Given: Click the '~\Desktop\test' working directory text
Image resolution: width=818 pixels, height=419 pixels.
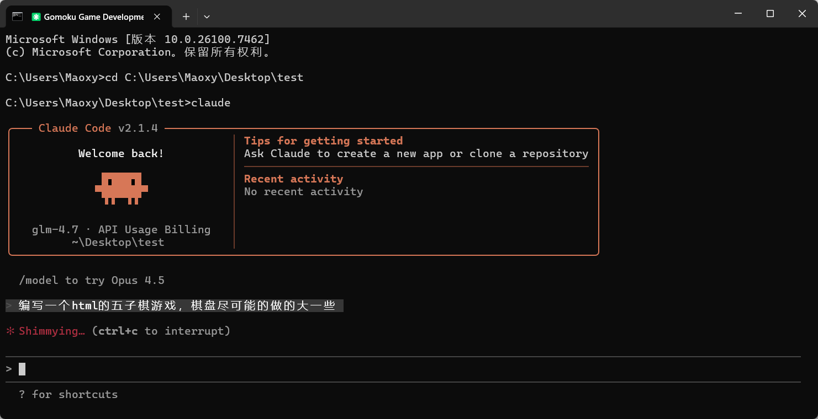Looking at the screenshot, I should (x=118, y=242).
